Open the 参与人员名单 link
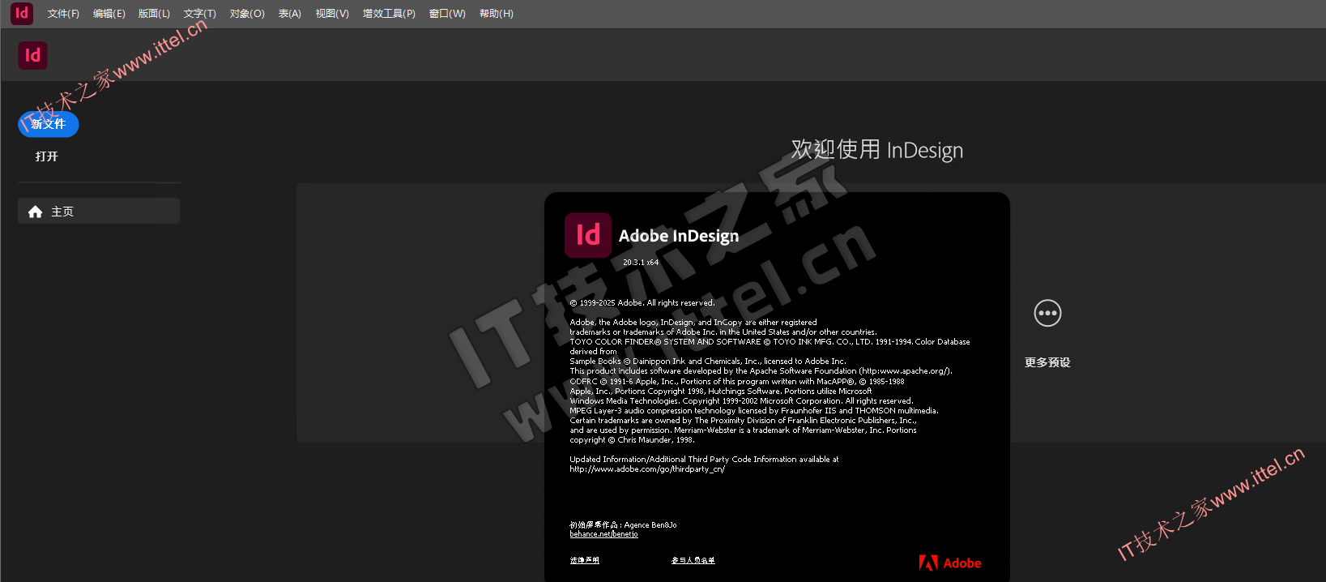 point(693,560)
